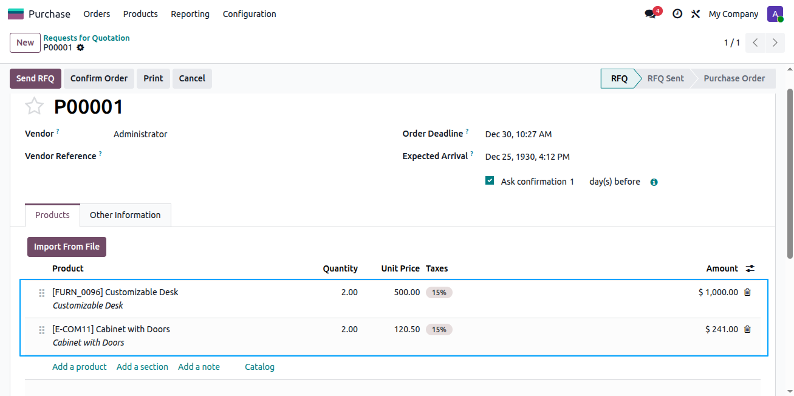Click the Cancel button
This screenshot has height=396, width=794.
(192, 78)
